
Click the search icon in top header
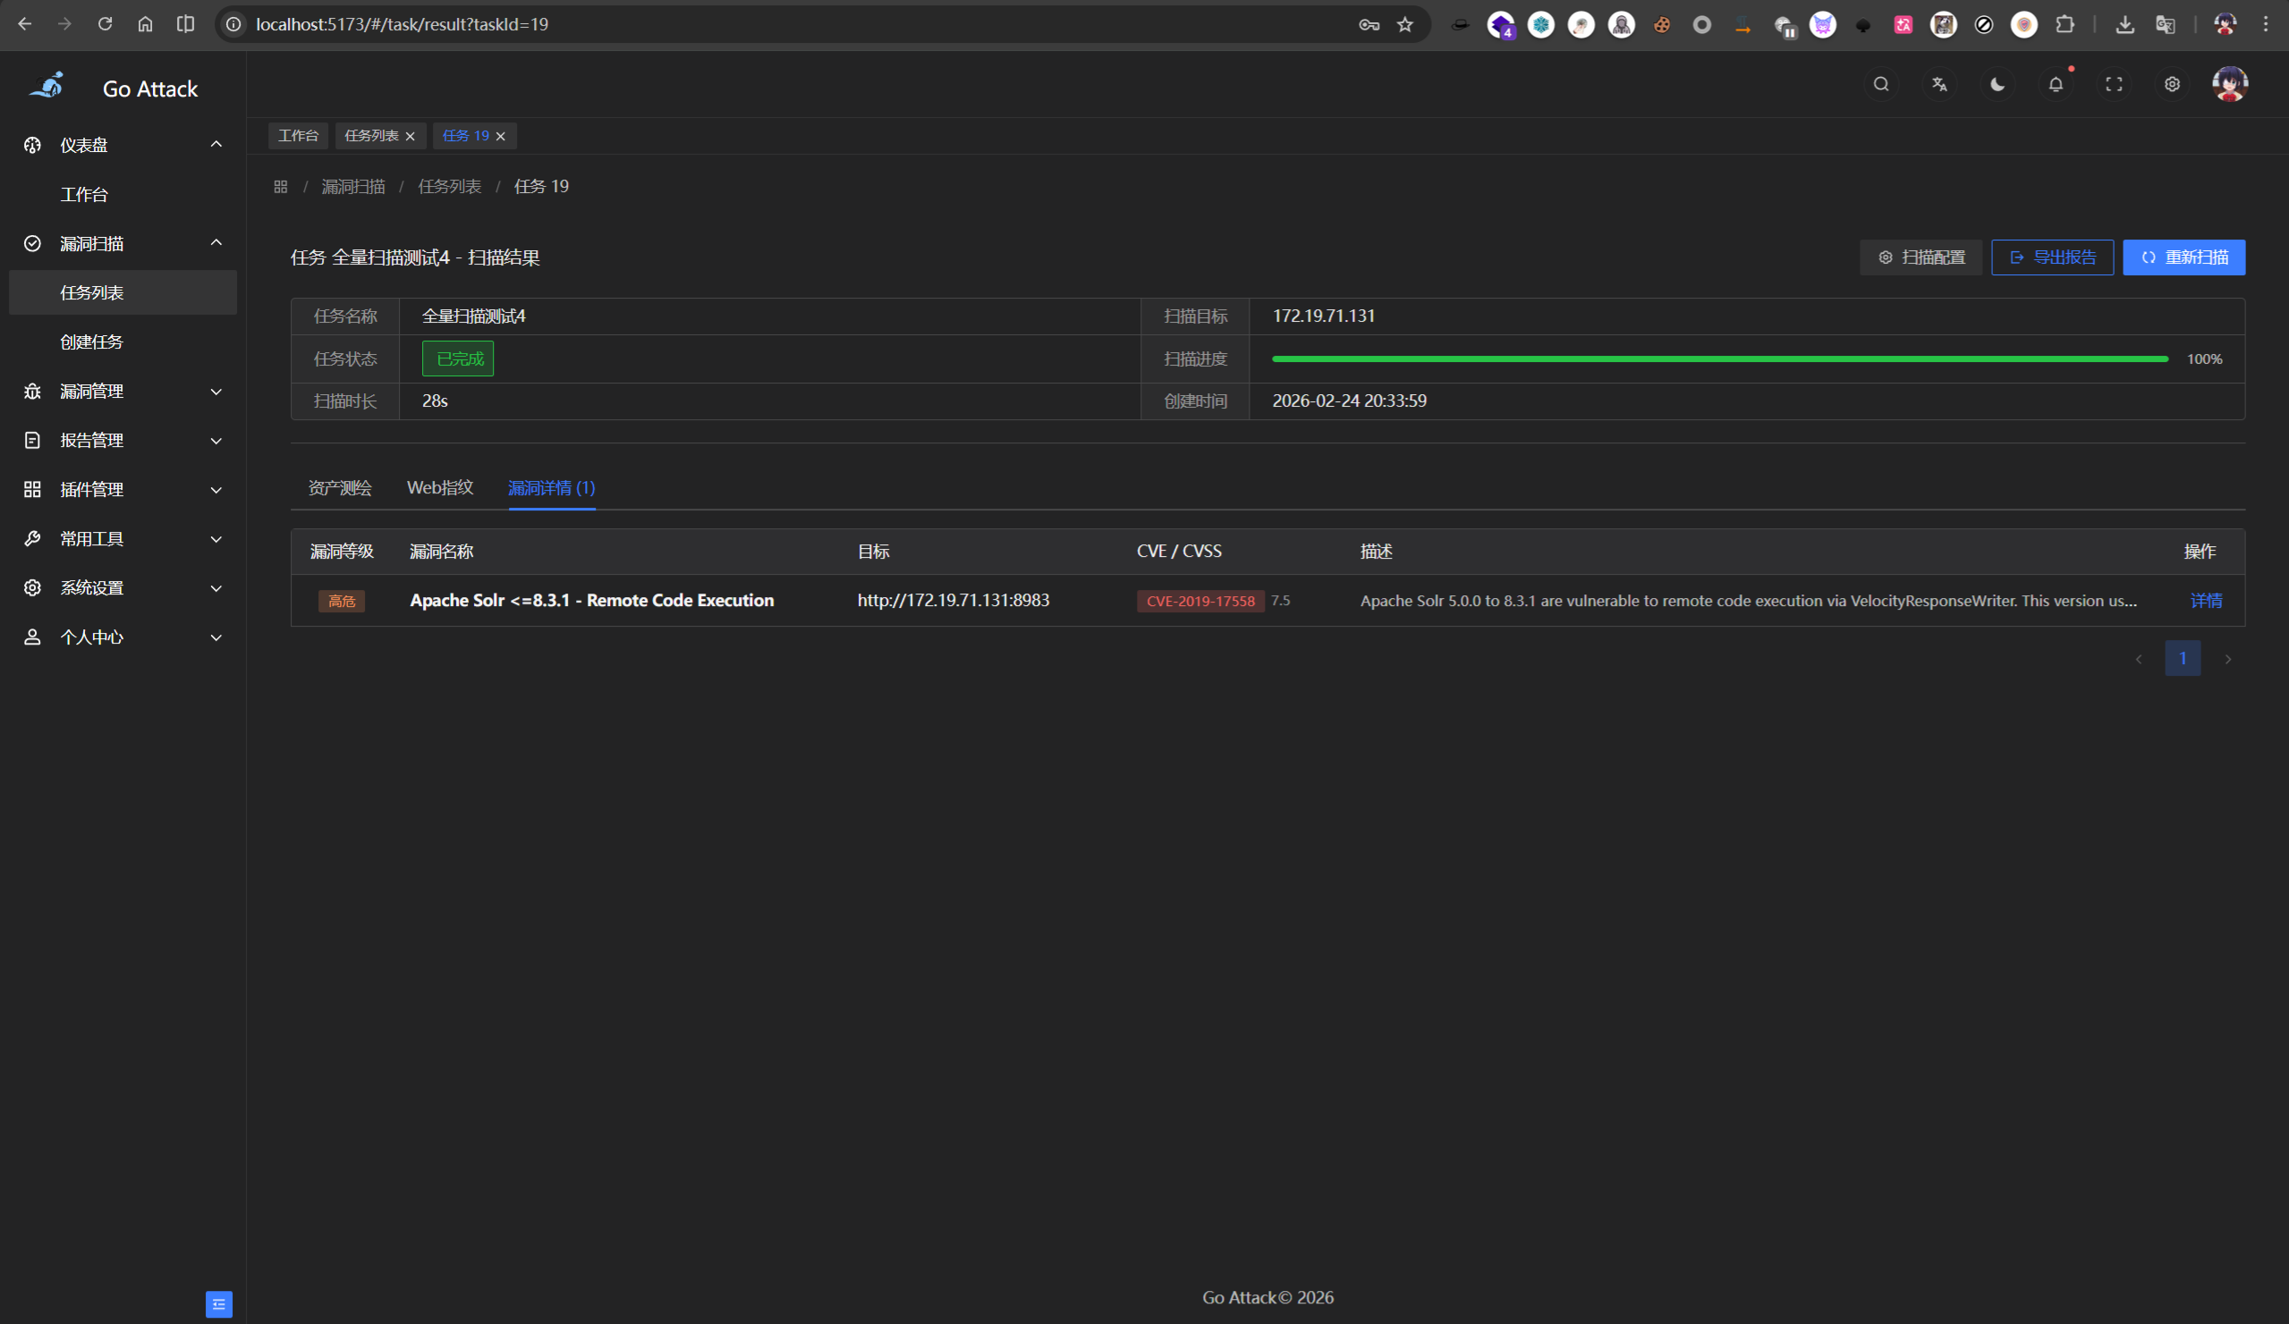click(x=1881, y=84)
